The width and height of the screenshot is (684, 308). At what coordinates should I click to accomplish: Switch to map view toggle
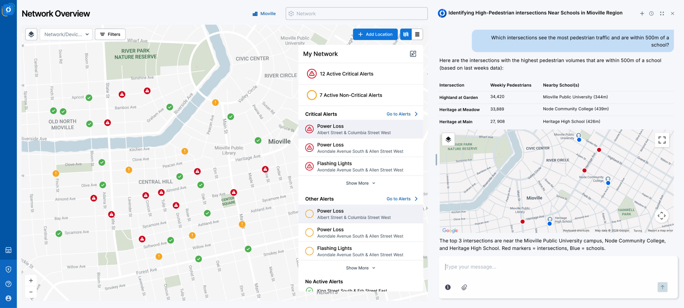click(x=406, y=34)
